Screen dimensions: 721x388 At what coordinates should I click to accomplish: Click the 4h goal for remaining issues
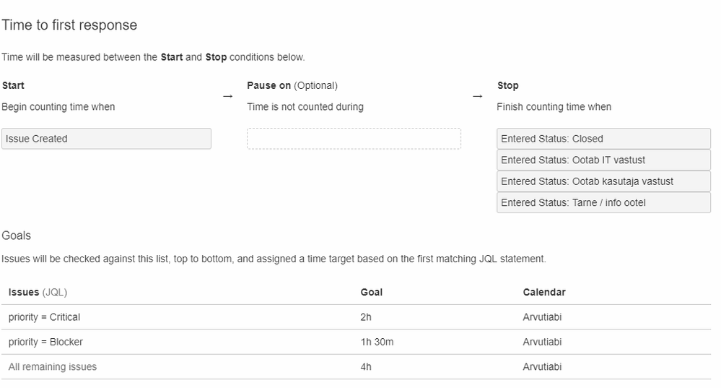click(x=366, y=367)
